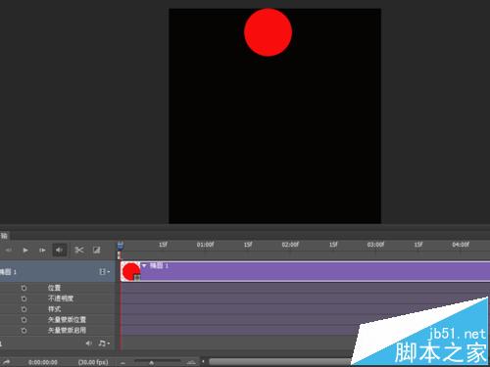Click the scissors split-at-playhead icon
Image resolution: width=490 pixels, height=367 pixels.
(x=79, y=251)
